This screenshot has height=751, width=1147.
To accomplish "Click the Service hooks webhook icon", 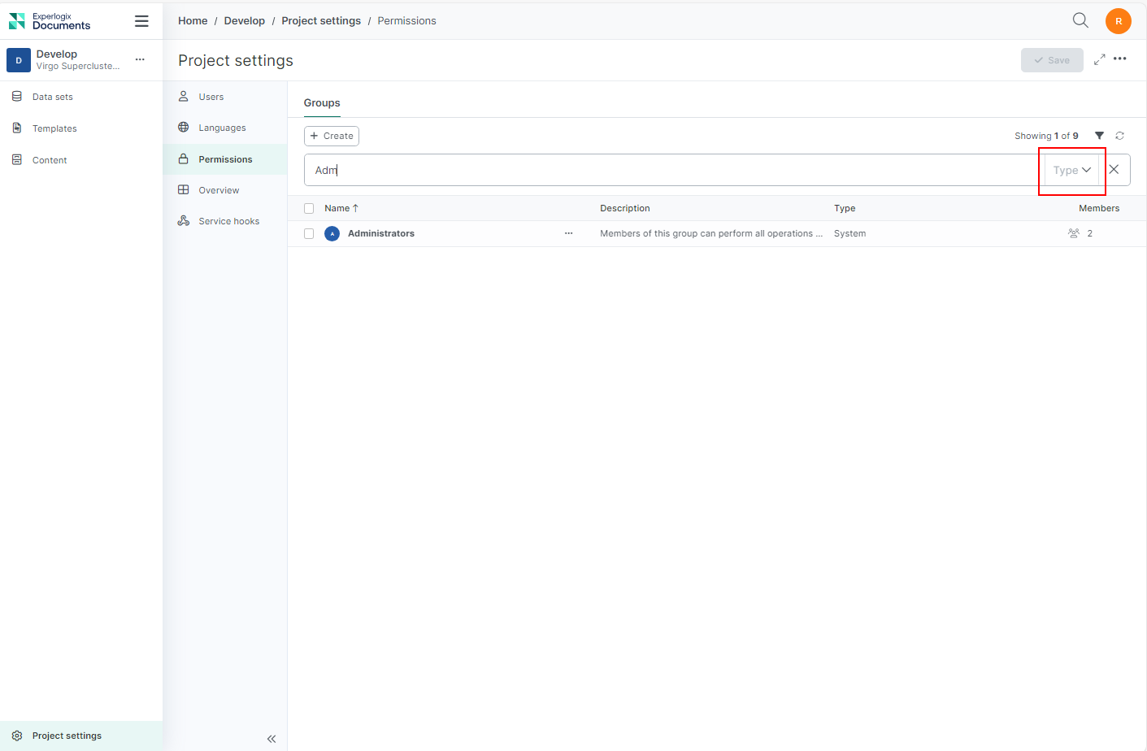I will click(184, 220).
